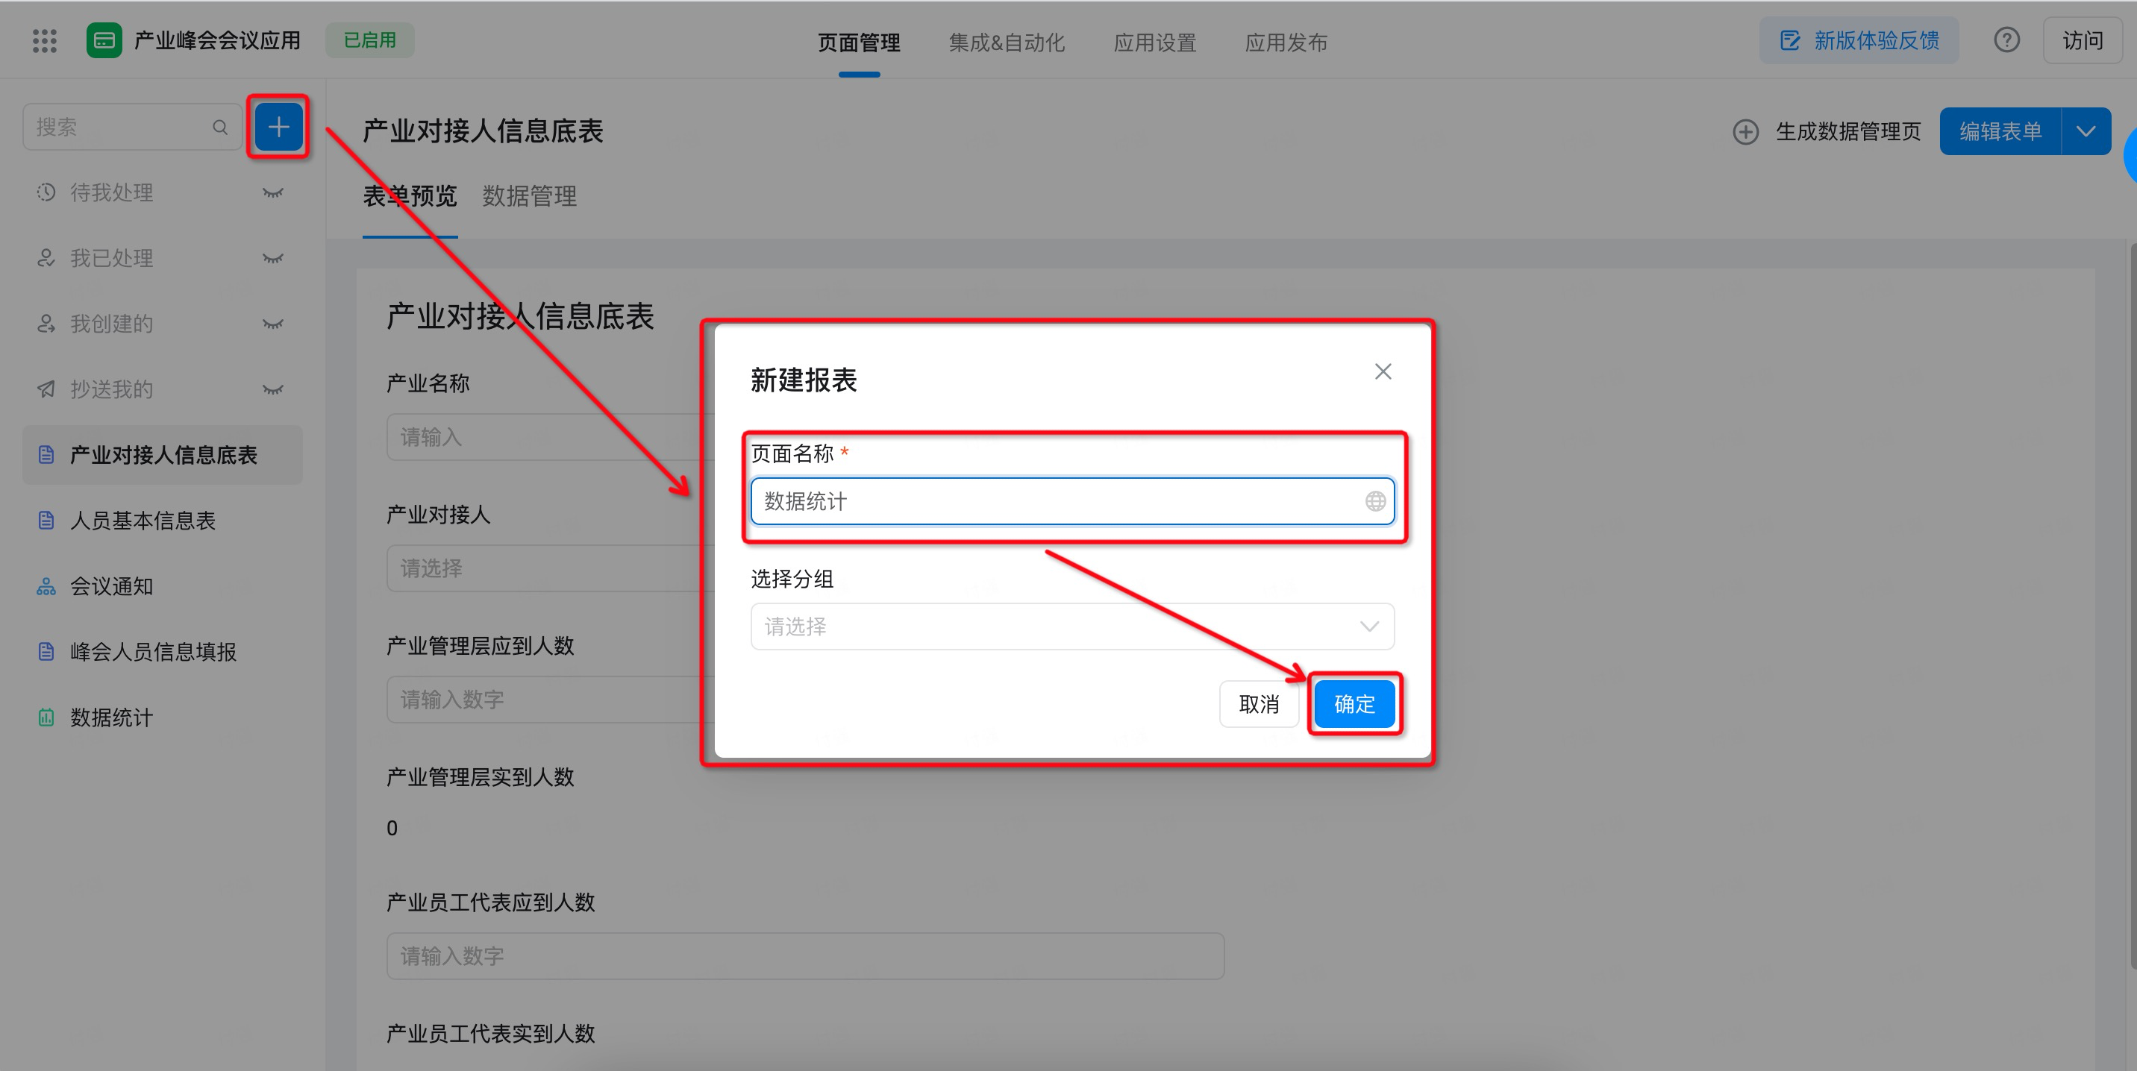Viewport: 2137px width, 1071px height.
Task: Click the 取消 button
Action: pos(1259,704)
